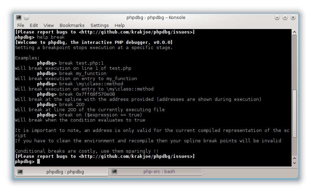Open the Konsole window menu icon
The width and height of the screenshot is (312, 192).
tap(19, 18)
